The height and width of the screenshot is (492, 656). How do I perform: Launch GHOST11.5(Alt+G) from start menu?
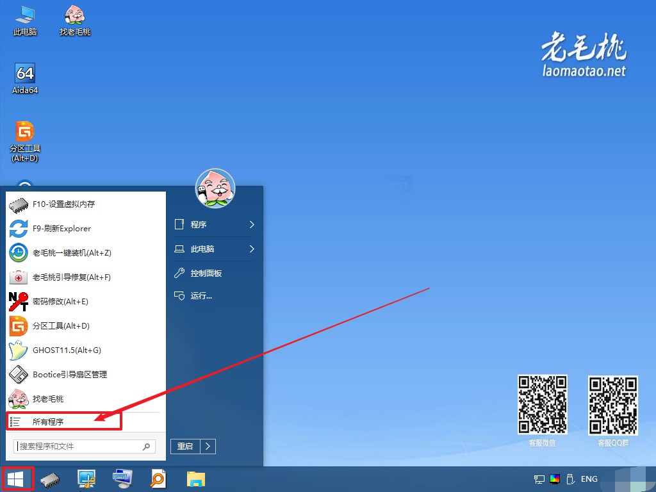[x=86, y=350]
